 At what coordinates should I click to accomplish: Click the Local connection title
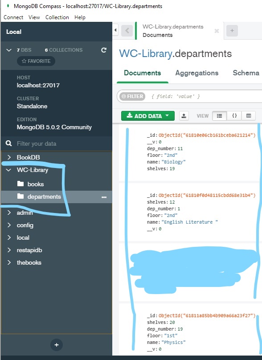[14, 32]
